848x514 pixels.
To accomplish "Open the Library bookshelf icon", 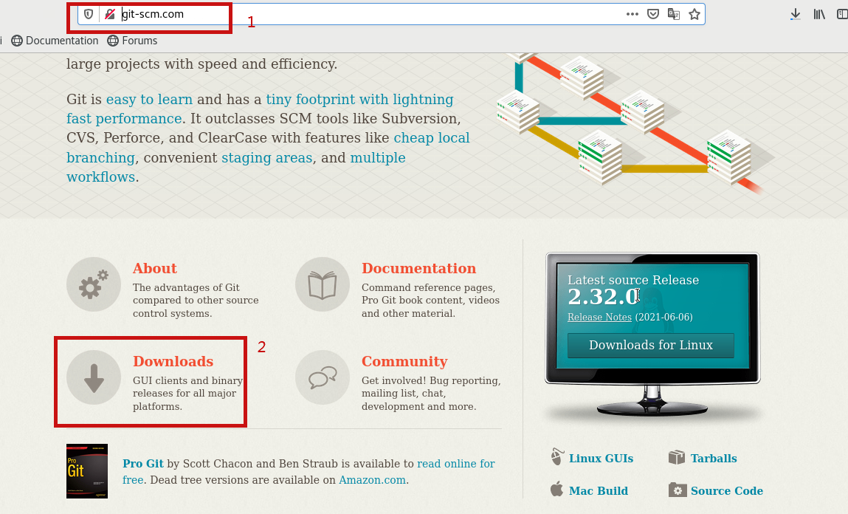I will coord(819,14).
